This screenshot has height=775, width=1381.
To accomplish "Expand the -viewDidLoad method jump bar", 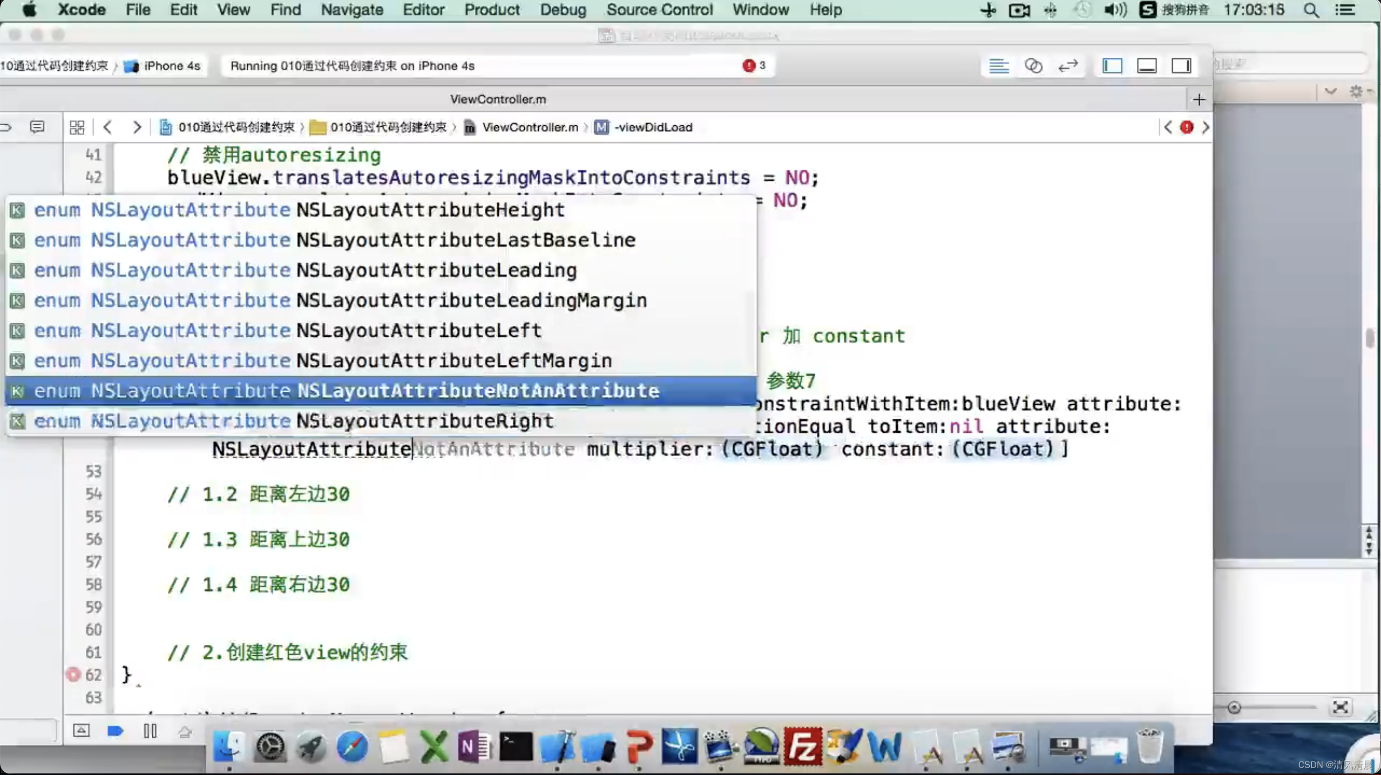I will coord(653,127).
